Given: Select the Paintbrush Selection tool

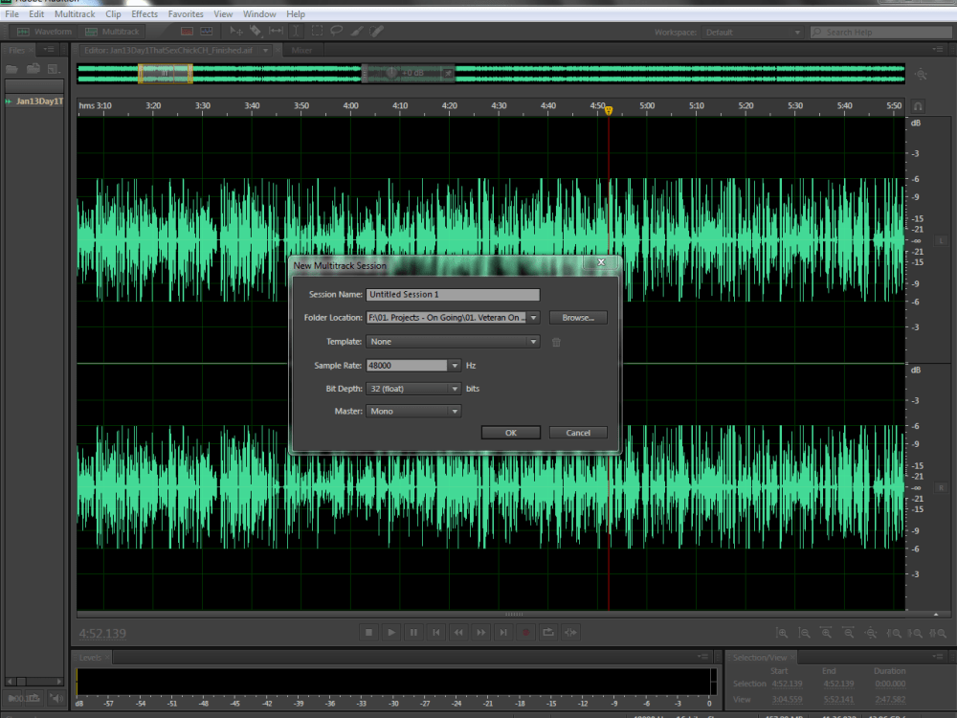Looking at the screenshot, I should 356,32.
